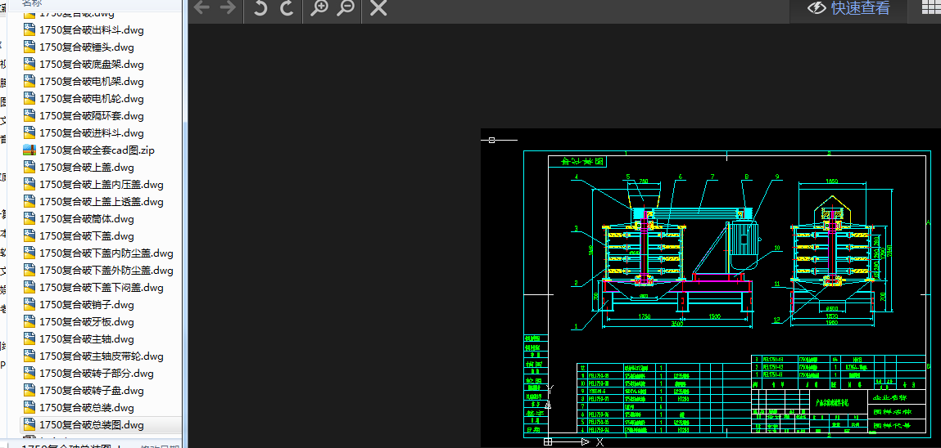Image resolution: width=941 pixels, height=448 pixels.
Task: Open 1750复合破全套cad图.zip archive
Action: [97, 150]
